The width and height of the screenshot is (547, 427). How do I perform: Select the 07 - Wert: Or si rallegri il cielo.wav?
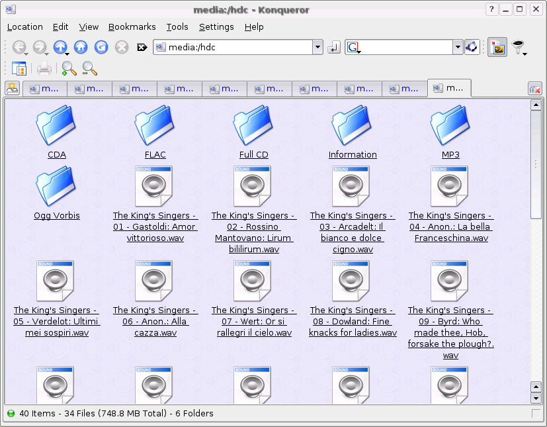[254, 299]
